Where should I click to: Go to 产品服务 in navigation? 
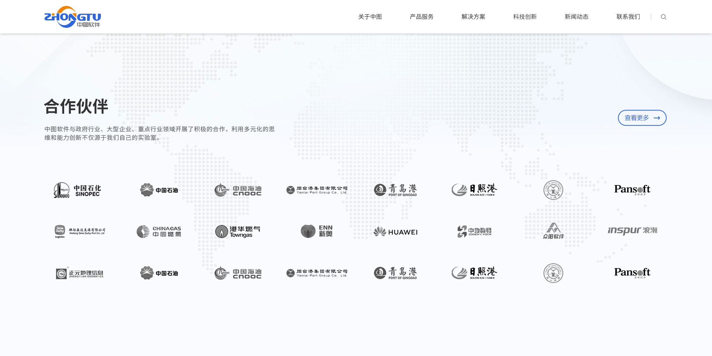[421, 17]
